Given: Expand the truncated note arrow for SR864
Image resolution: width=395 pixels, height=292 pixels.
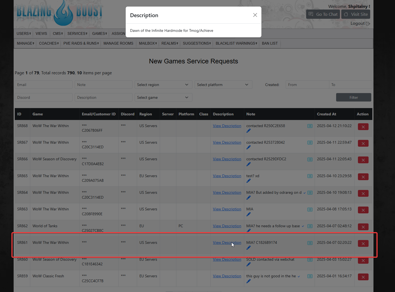Looking at the screenshot, I should [x=304, y=193].
